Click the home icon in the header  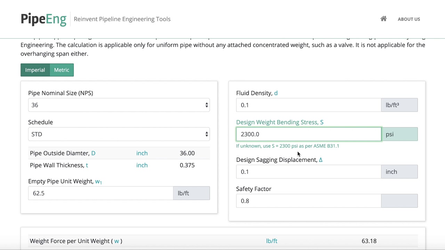(383, 19)
